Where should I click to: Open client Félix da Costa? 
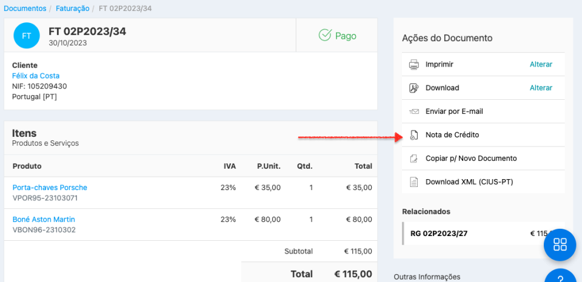pyautogui.click(x=36, y=76)
